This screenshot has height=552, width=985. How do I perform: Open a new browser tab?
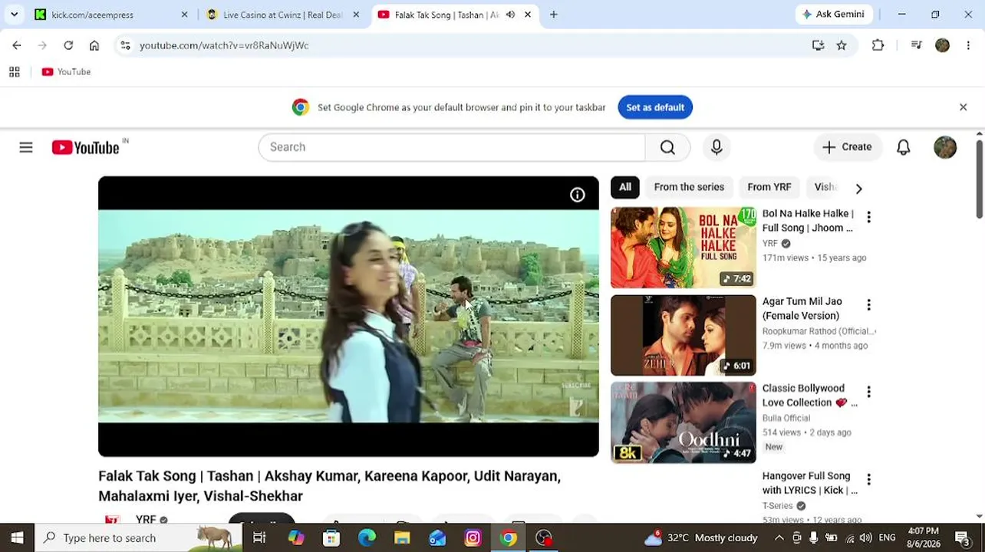554,15
